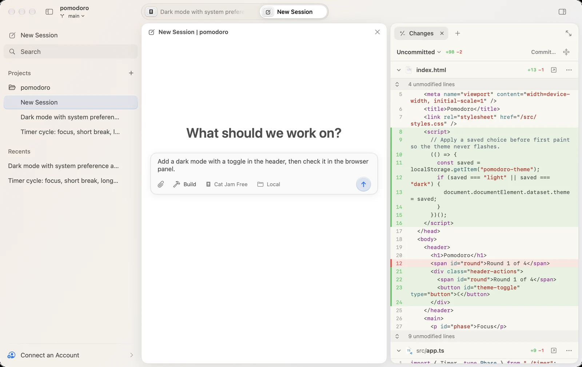This screenshot has width=582, height=367.
Task: Open more options for src/app.ts
Action: pyautogui.click(x=569, y=351)
